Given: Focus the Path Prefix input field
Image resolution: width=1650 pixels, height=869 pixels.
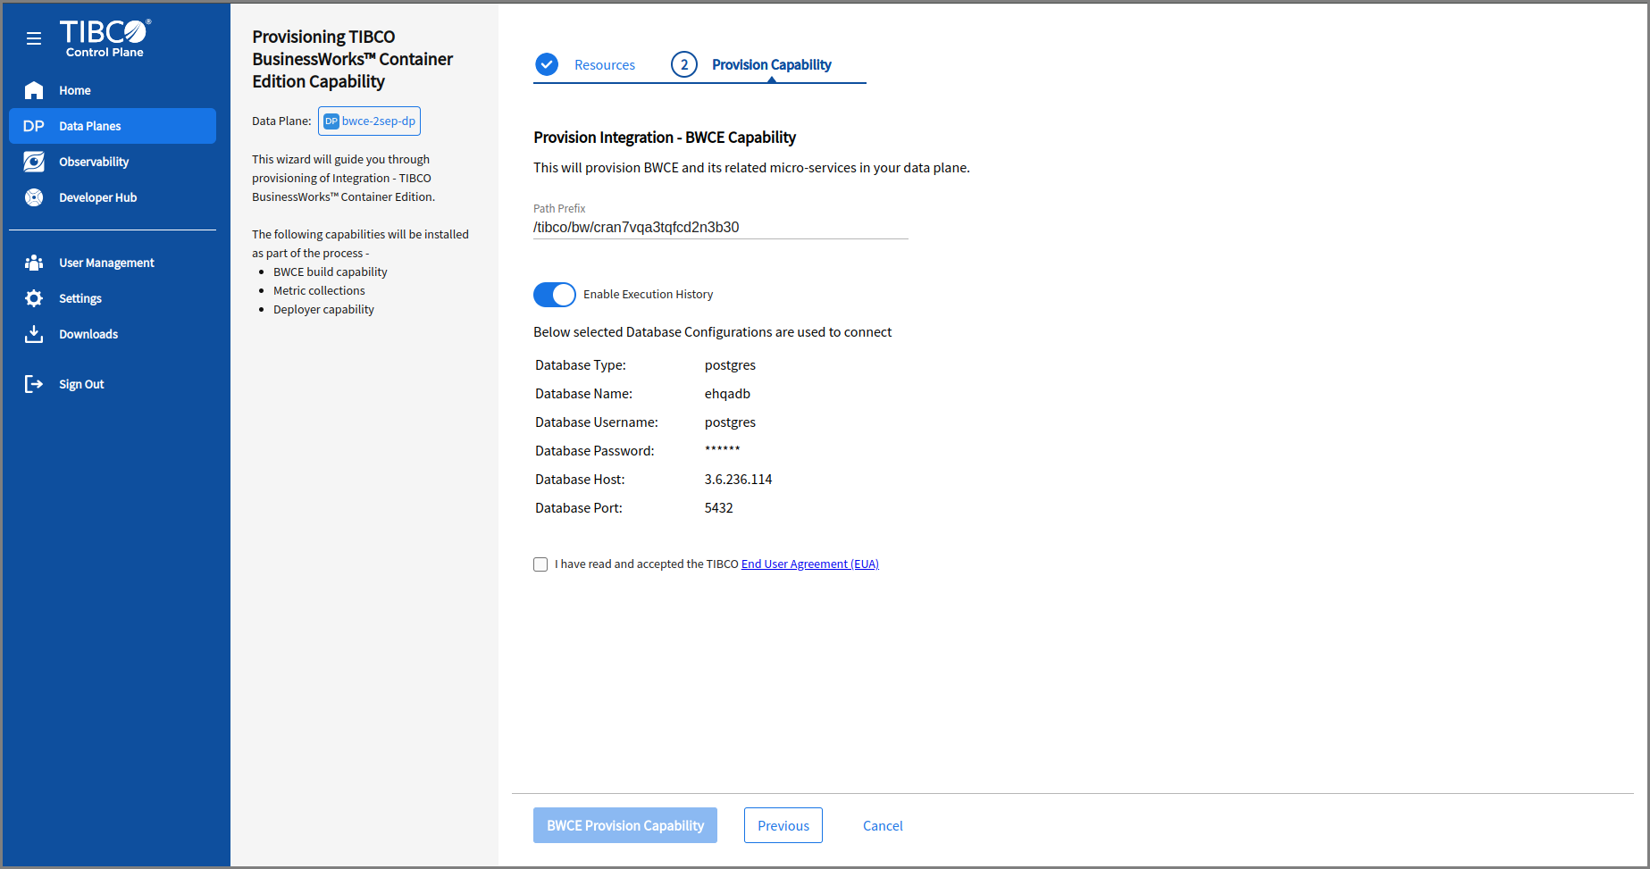Looking at the screenshot, I should click(721, 227).
